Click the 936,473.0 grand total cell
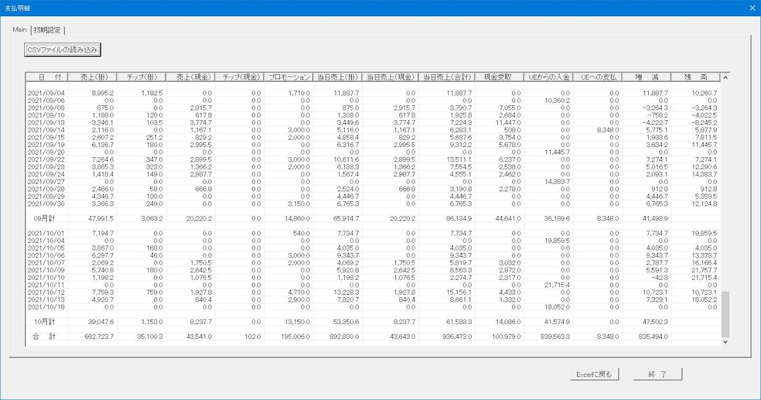This screenshot has width=761, height=400. [x=457, y=336]
